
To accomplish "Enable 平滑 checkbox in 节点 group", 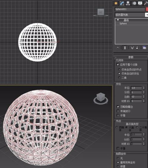I will [118, 148].
